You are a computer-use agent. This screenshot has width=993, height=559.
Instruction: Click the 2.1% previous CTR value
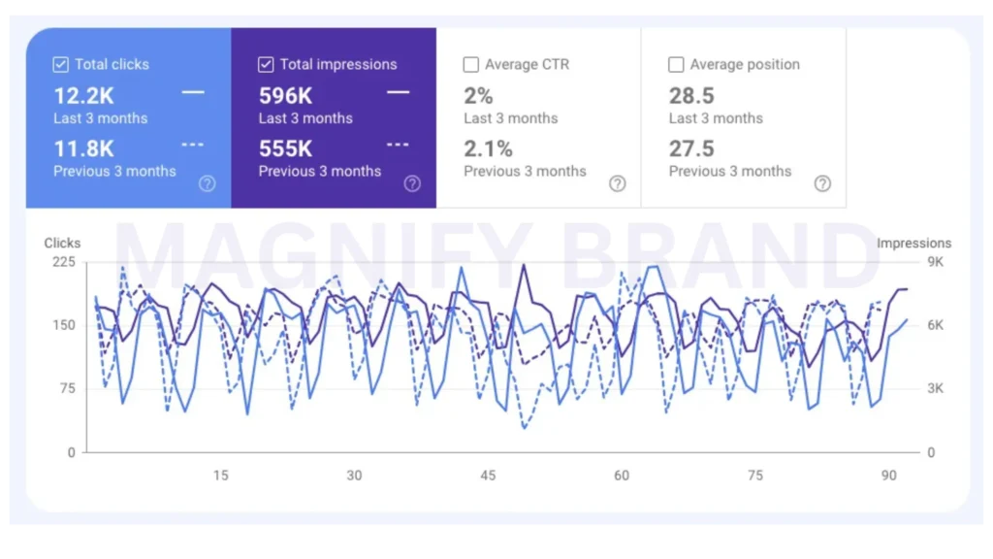[489, 148]
